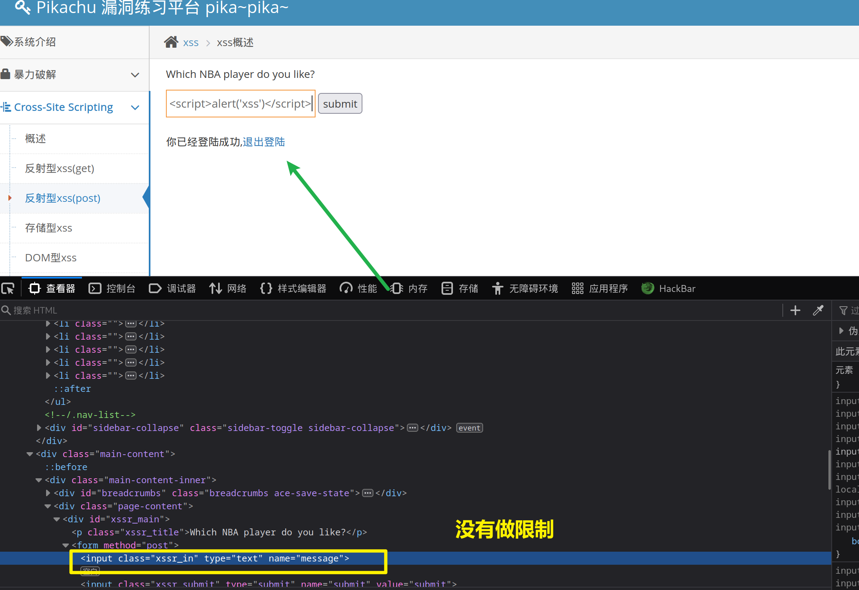Screen dimensions: 859x590
Task: Expand the ellipsis of the breadcrumbs div
Action: [x=368, y=493]
